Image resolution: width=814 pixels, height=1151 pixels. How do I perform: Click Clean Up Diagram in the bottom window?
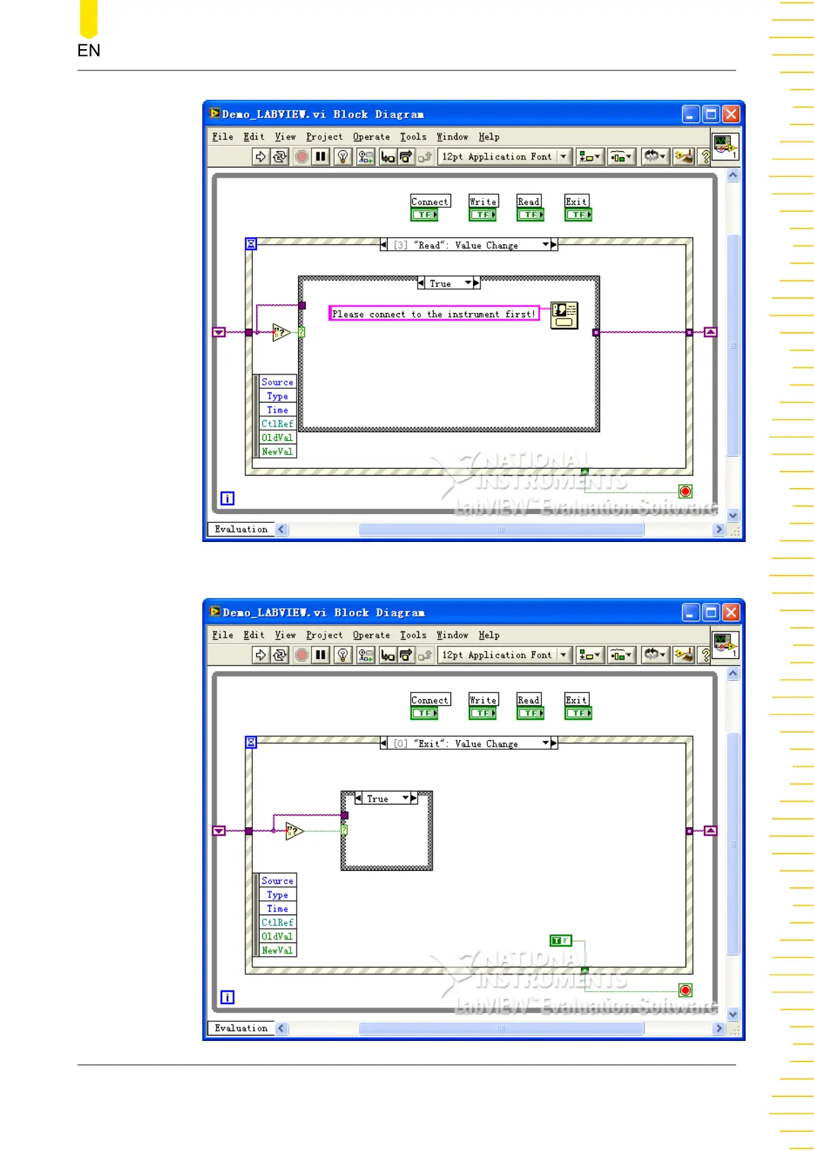coord(683,655)
